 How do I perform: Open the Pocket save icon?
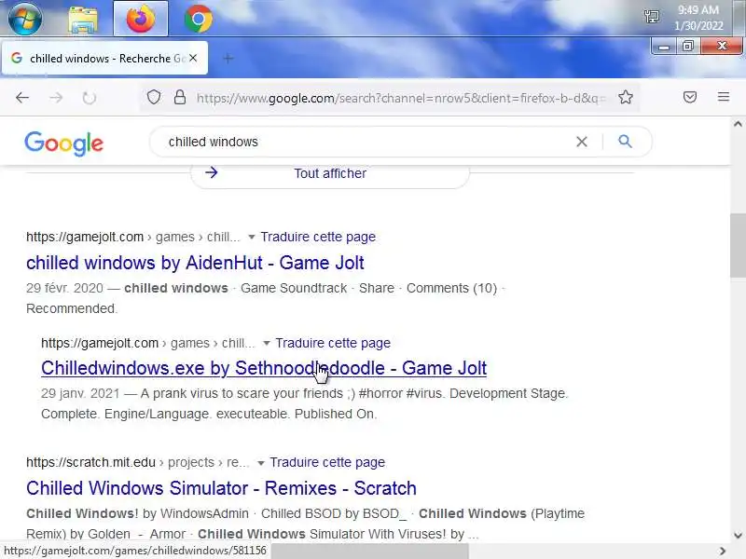690,98
